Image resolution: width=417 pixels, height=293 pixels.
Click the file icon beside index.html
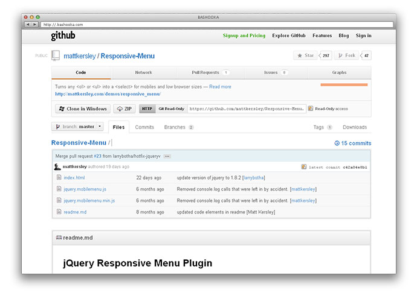tap(59, 177)
